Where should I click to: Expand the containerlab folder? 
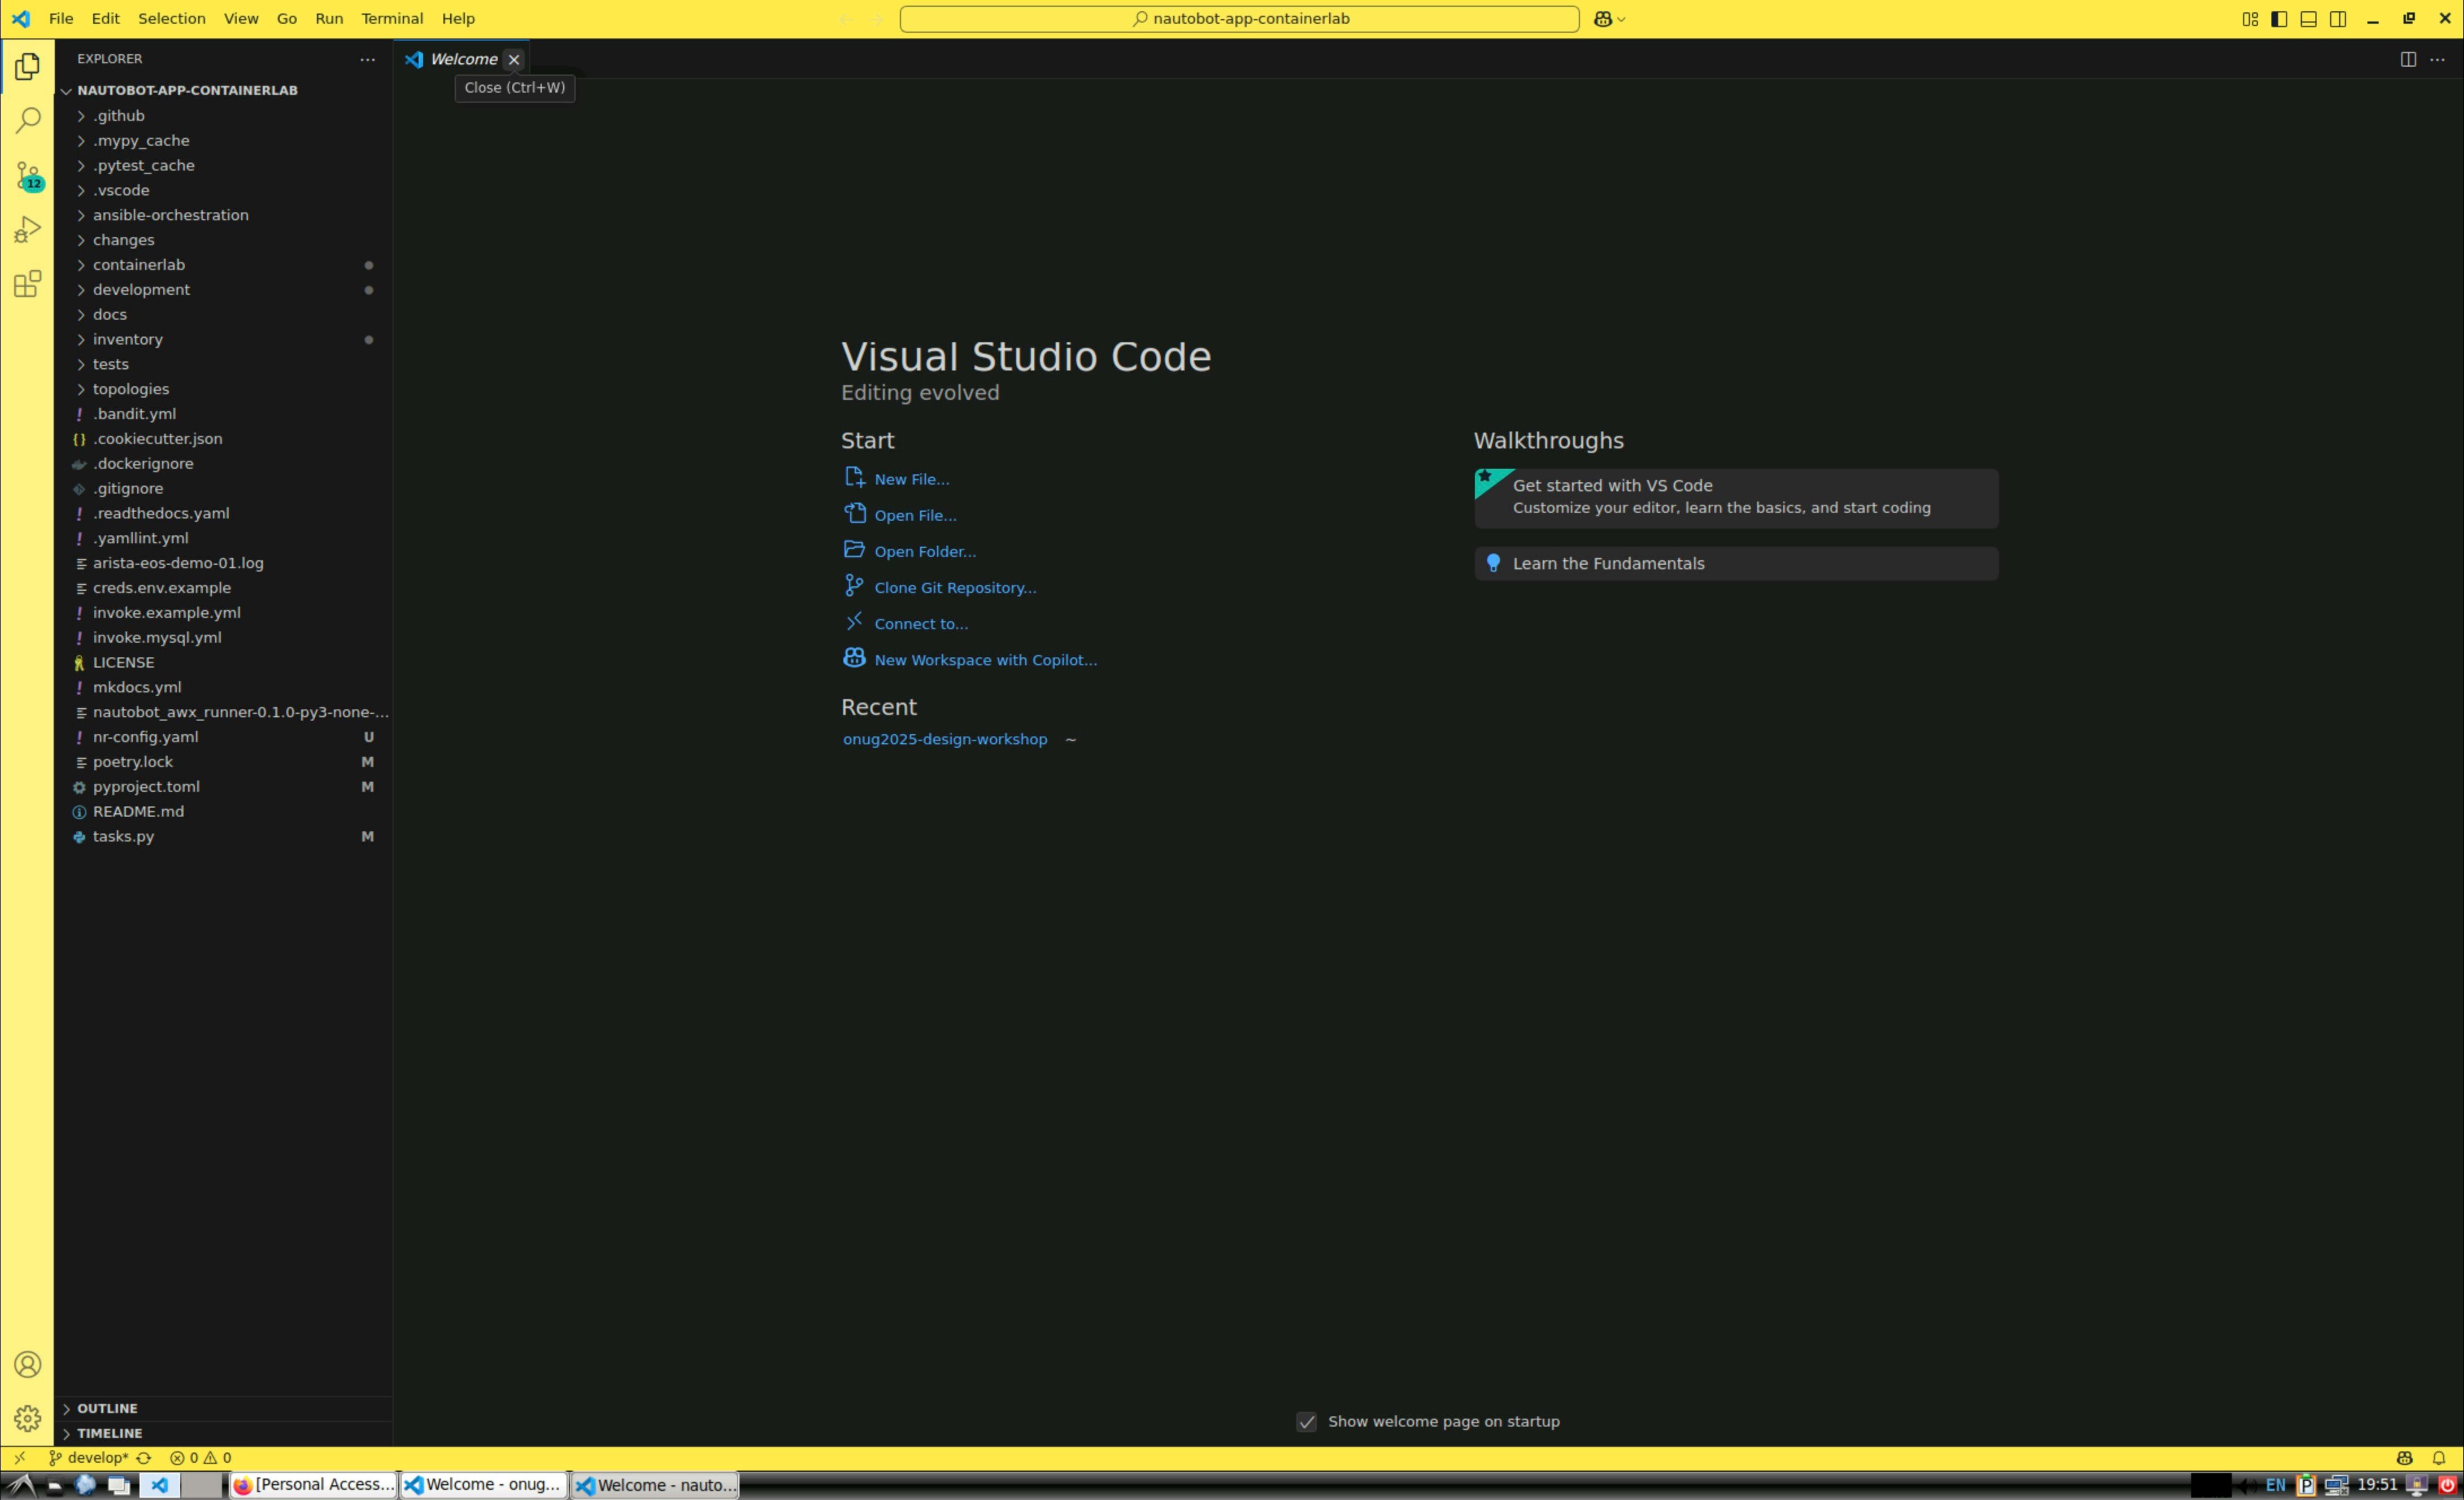click(138, 265)
